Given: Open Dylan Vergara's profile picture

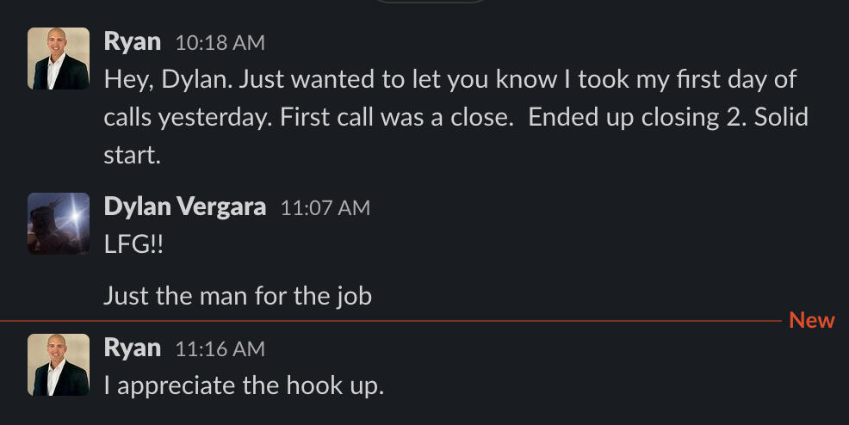Looking at the screenshot, I should (59, 224).
